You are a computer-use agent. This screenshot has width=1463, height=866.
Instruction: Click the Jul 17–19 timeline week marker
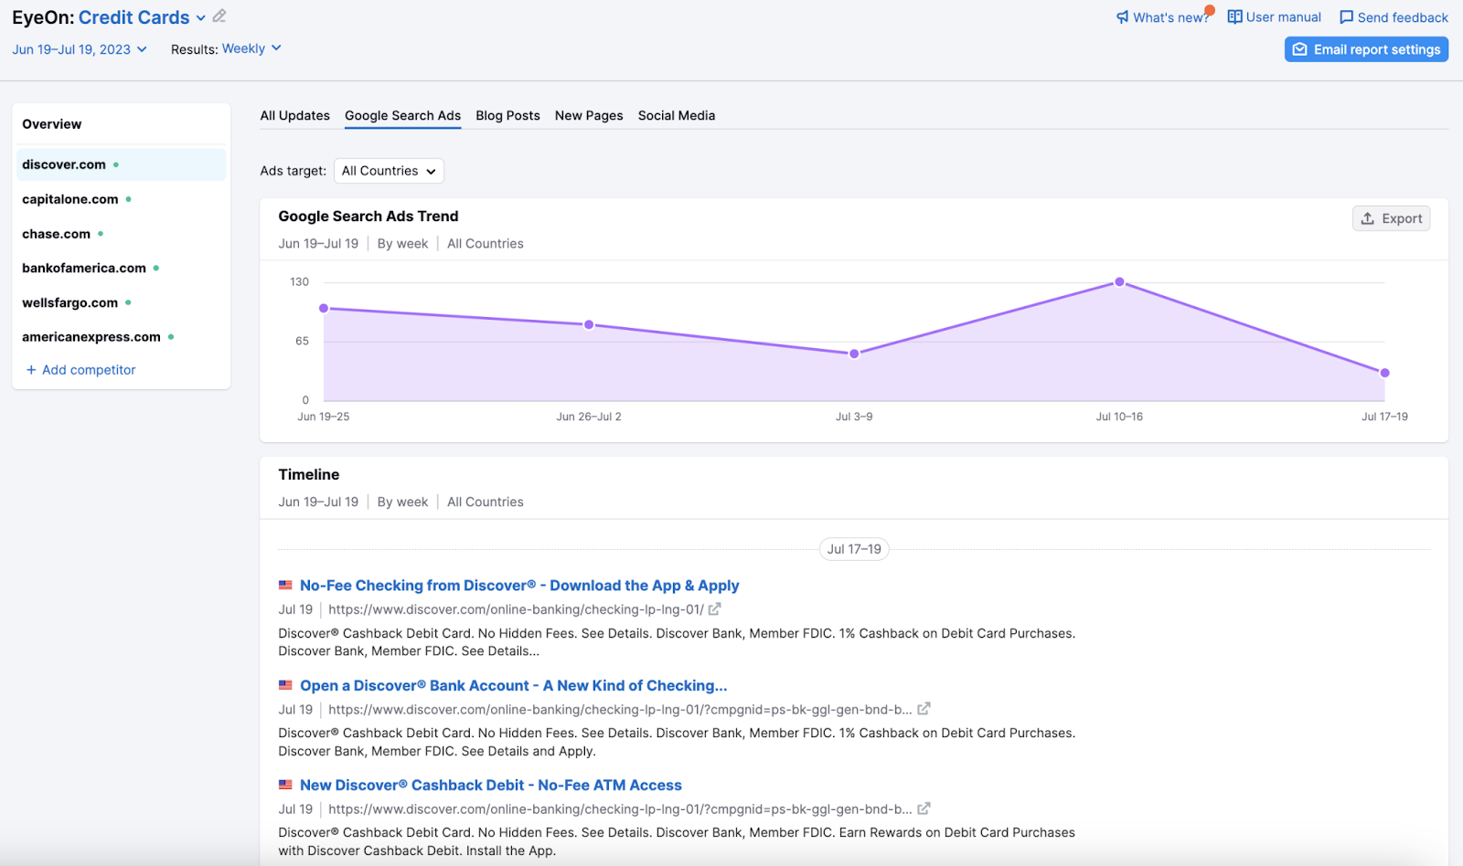point(854,549)
